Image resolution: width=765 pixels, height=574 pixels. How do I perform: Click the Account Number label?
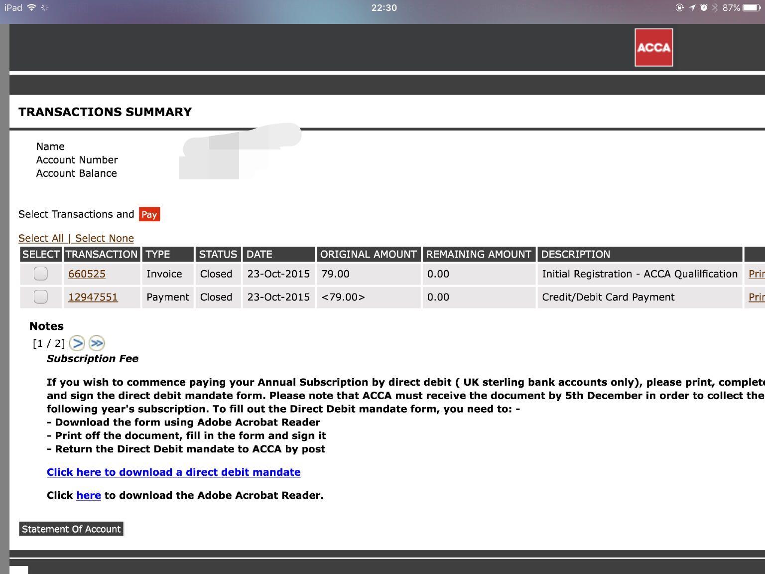[77, 160]
